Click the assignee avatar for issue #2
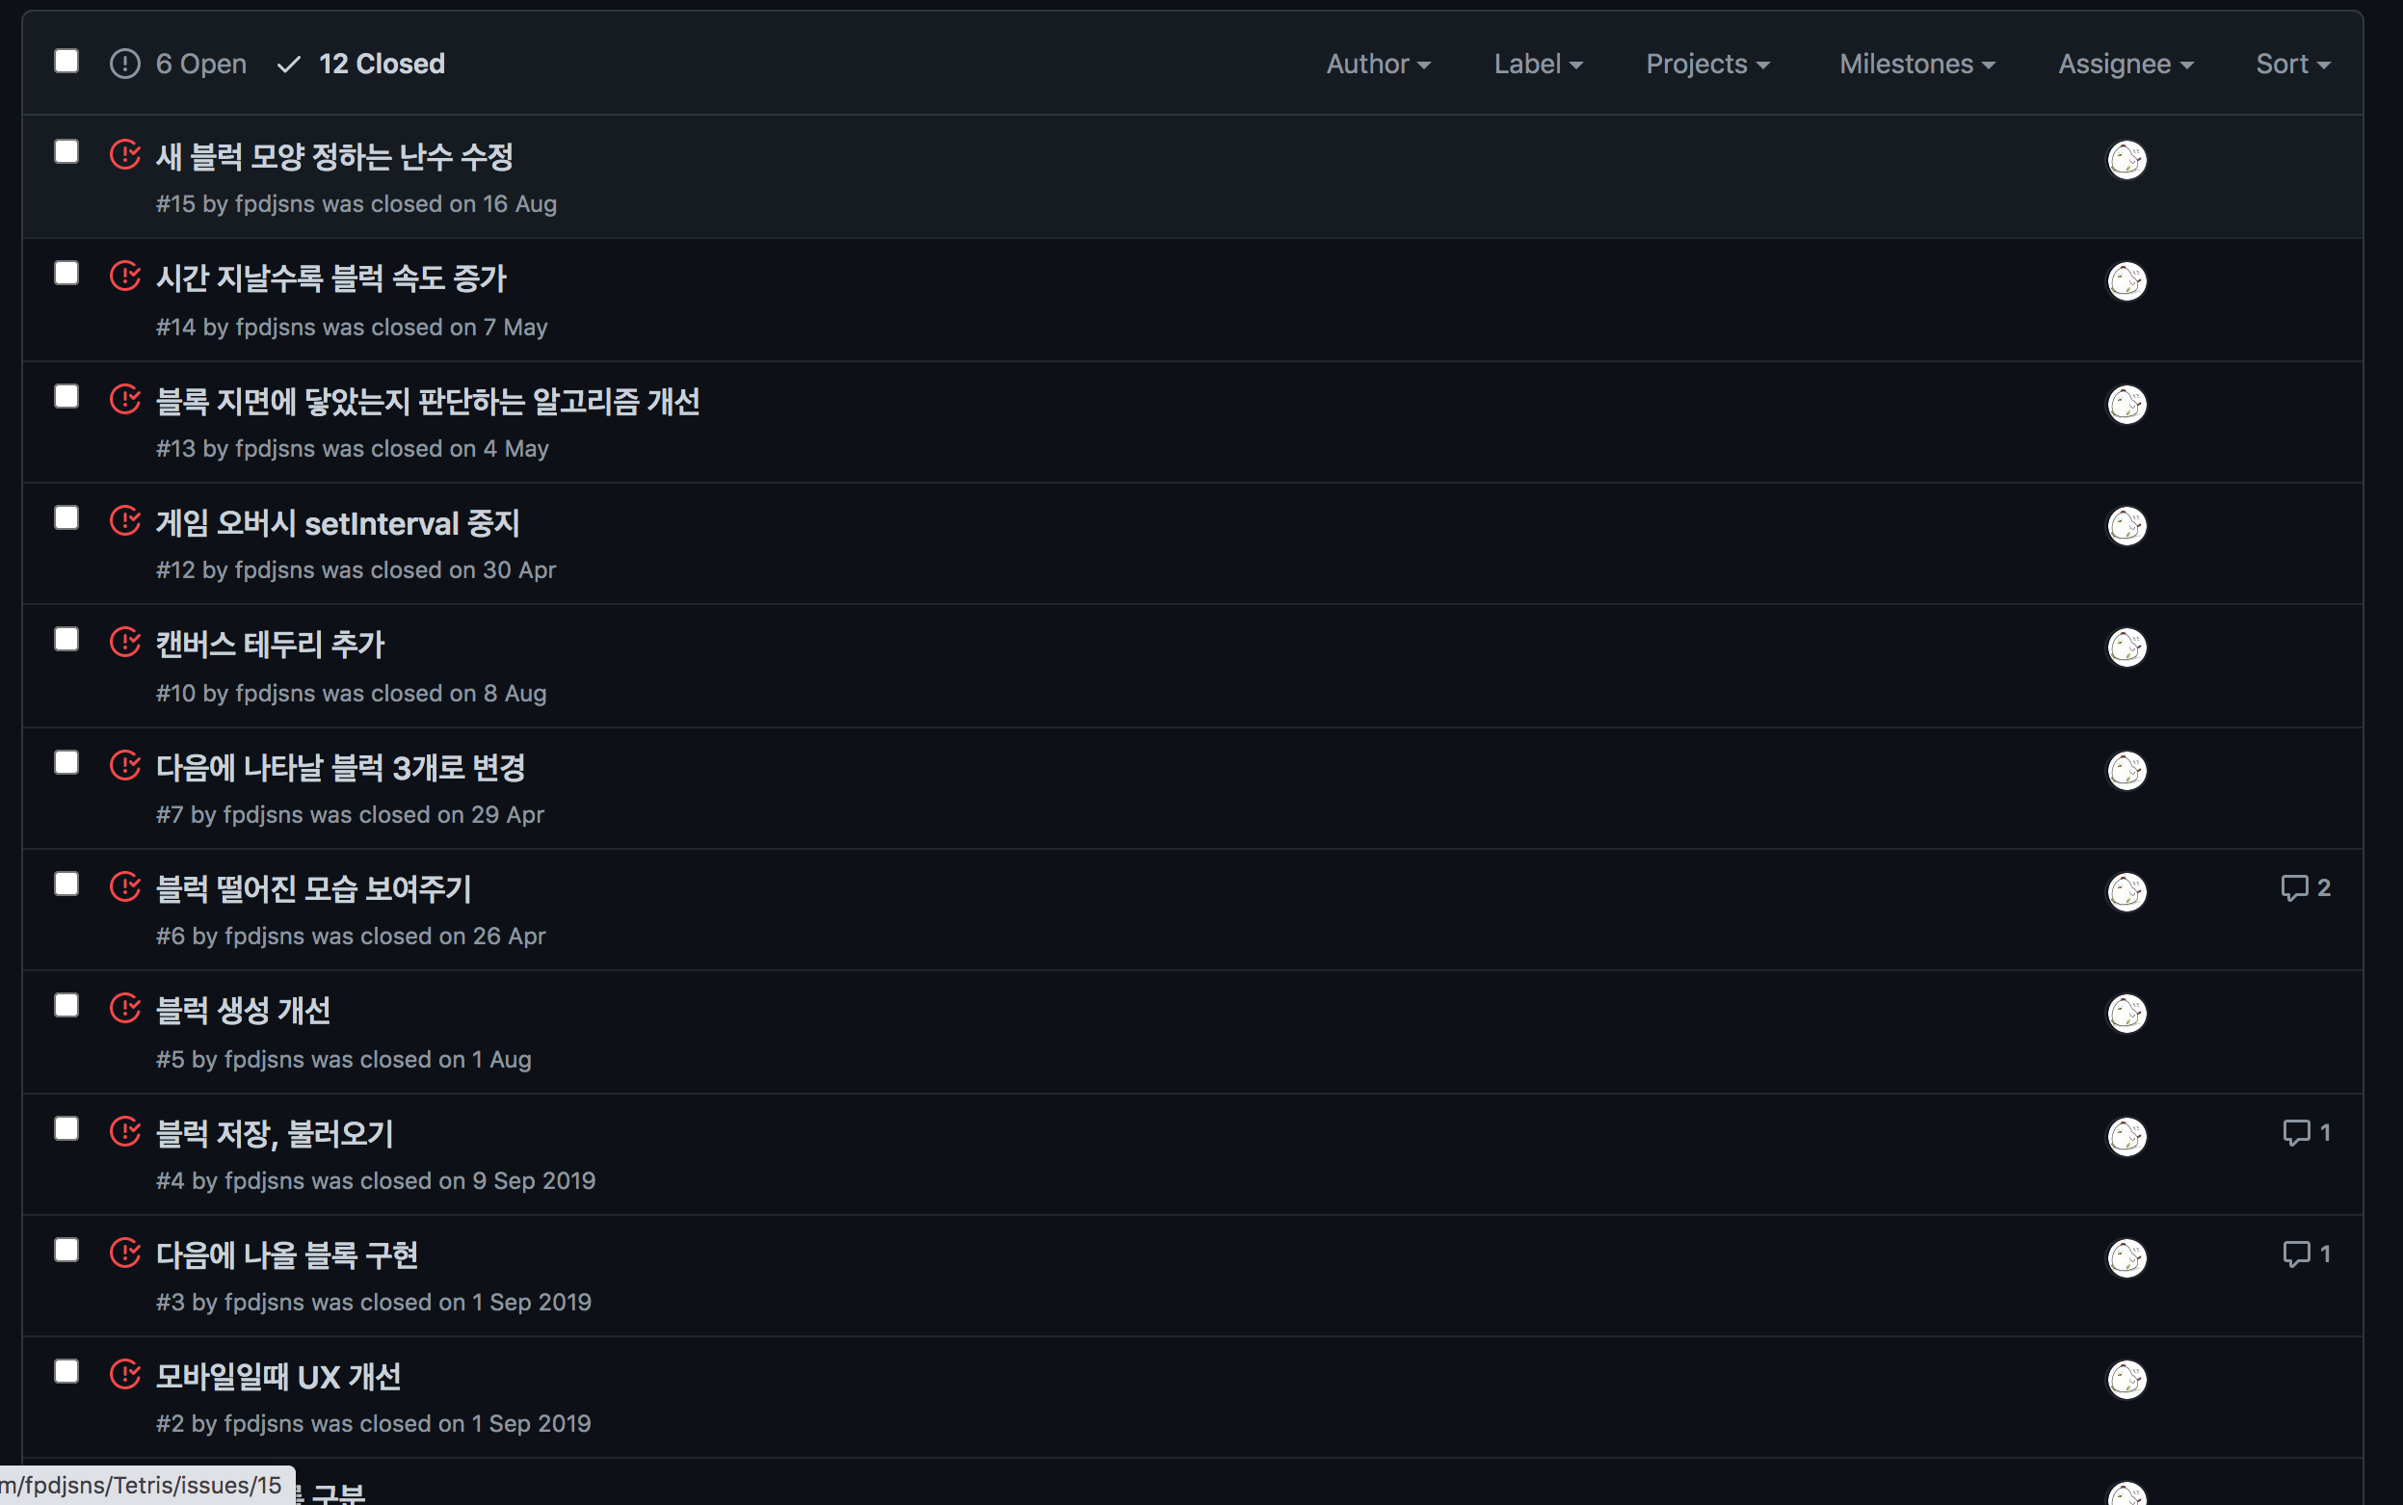 click(x=2126, y=1379)
